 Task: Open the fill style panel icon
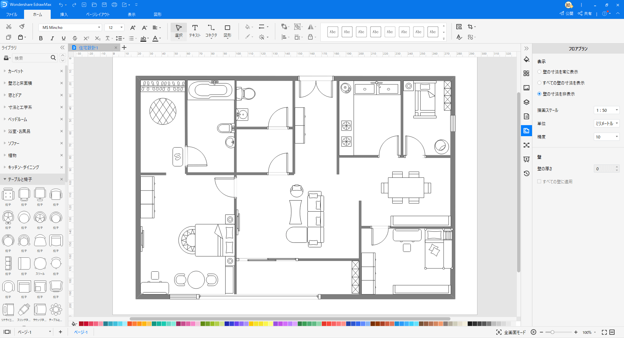pyautogui.click(x=526, y=59)
